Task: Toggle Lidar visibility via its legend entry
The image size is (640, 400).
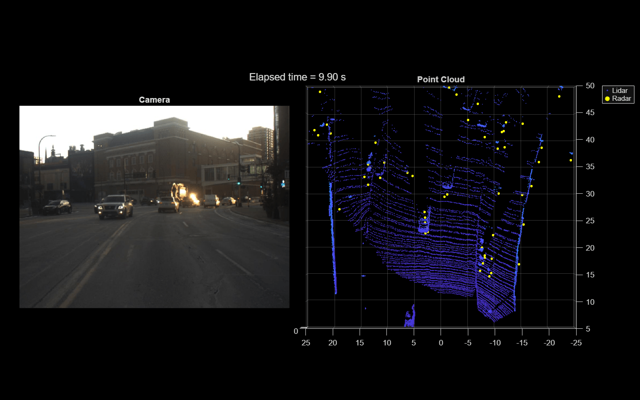Action: 620,90
